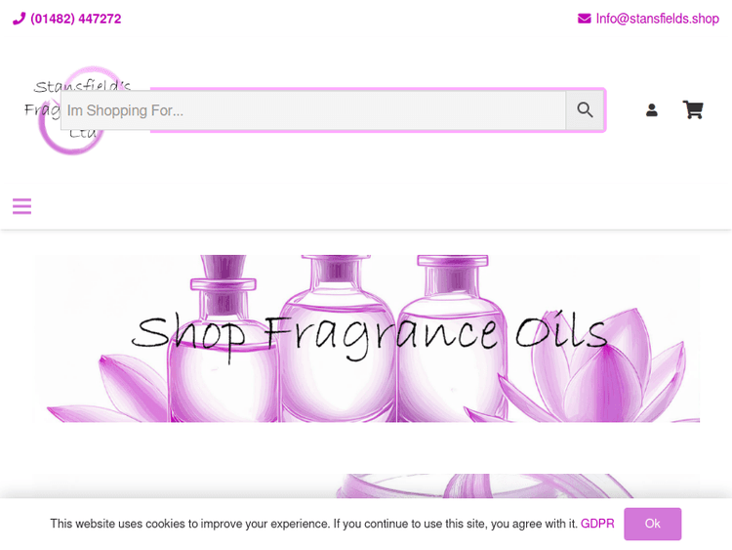Call the (01482) 447272 number link
This screenshot has width=732, height=550.
tap(75, 19)
